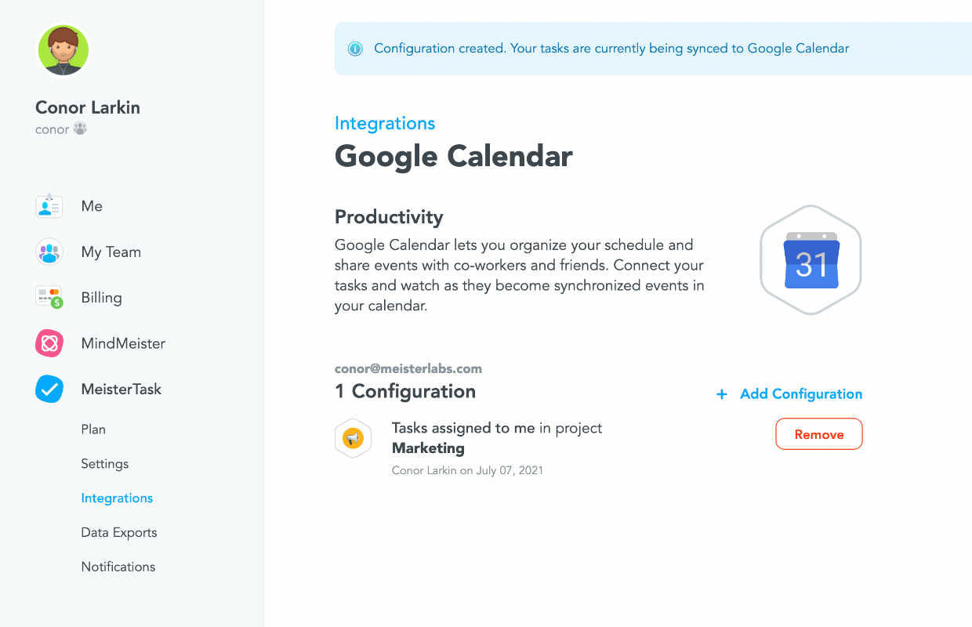The width and height of the screenshot is (972, 627).
Task: Open the Settings menu item
Action: coord(104,463)
